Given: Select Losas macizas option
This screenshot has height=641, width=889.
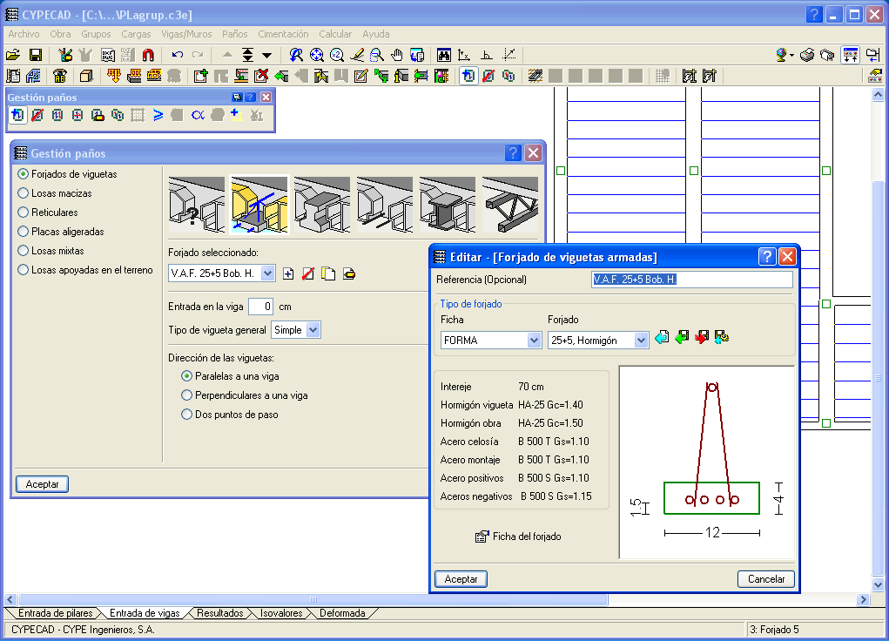Looking at the screenshot, I should click(55, 193).
